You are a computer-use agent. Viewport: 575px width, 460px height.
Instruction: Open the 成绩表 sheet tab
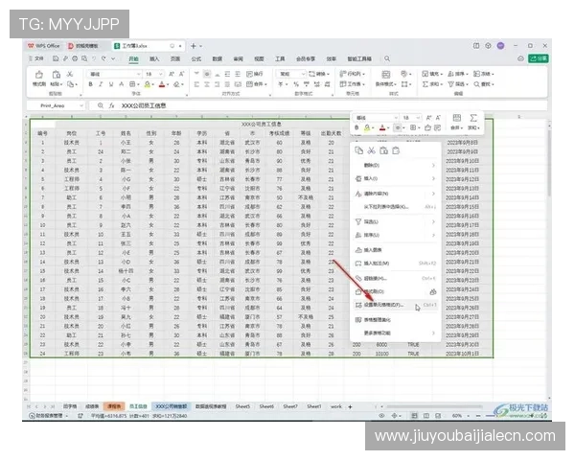(x=90, y=406)
